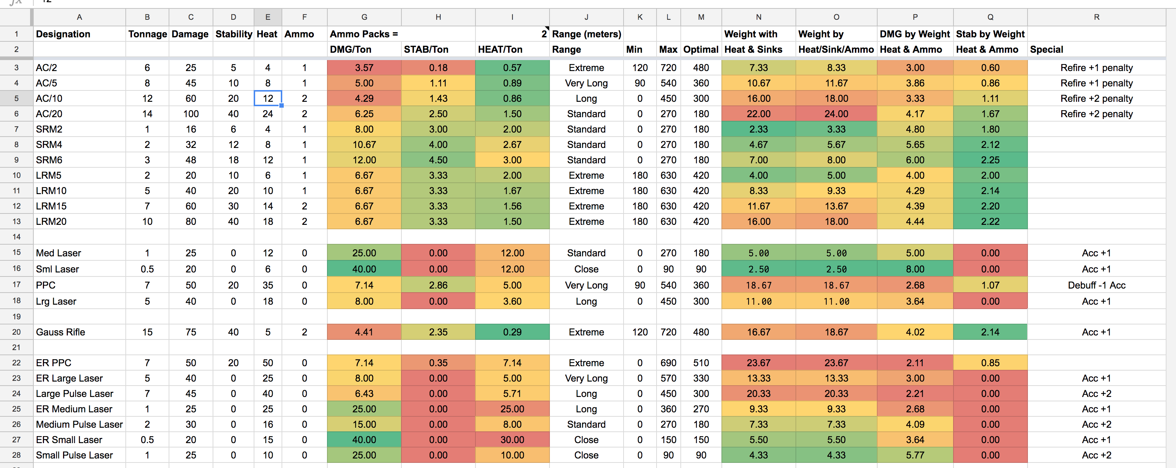Screen dimensions: 1176x468
Task: Select SRM6 Stab by Weight 2.25 cell
Action: (x=990, y=160)
